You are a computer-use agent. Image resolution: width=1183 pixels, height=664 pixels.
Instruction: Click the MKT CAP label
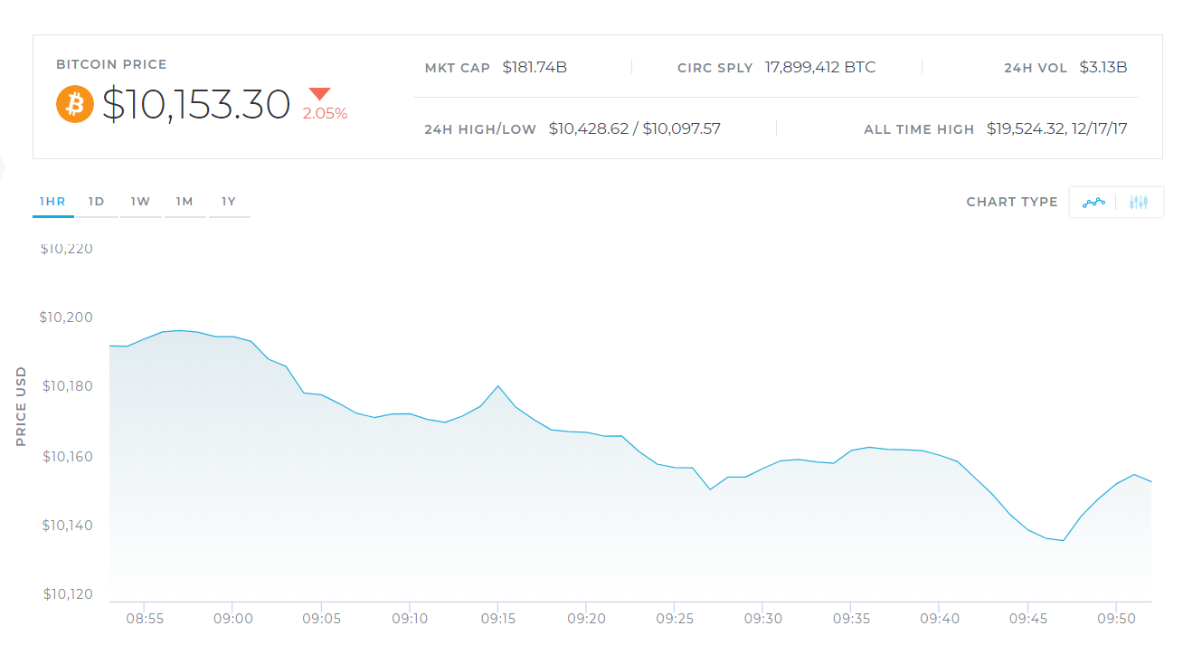pos(458,68)
